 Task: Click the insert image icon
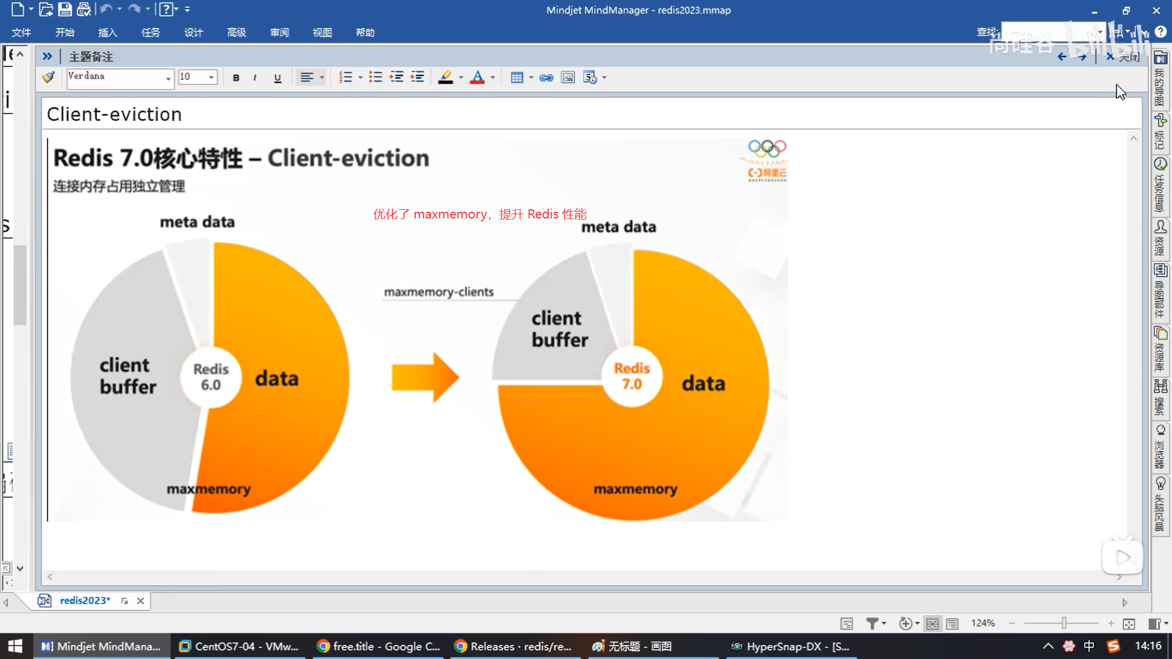[568, 77]
